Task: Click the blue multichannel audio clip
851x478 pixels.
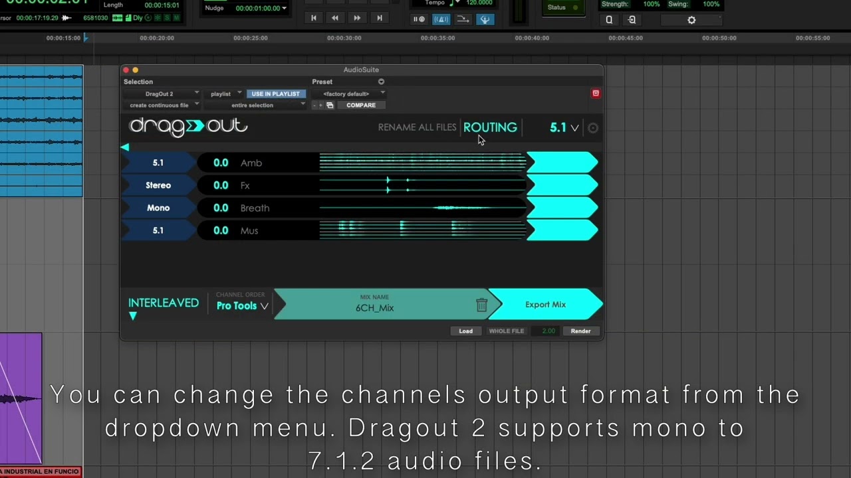Action: click(x=41, y=131)
